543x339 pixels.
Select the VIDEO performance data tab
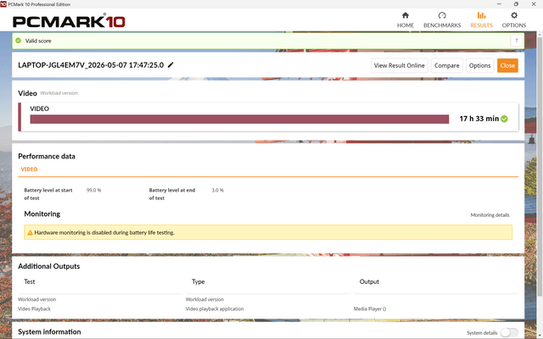29,169
